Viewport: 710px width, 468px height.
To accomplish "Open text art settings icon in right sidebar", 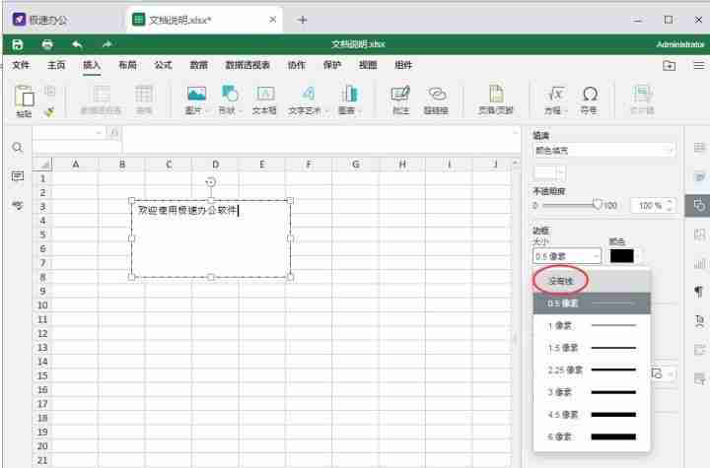I will pyautogui.click(x=699, y=321).
